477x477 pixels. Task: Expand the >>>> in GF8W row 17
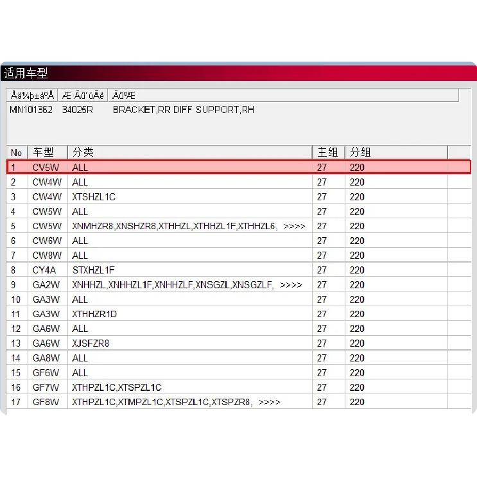pyautogui.click(x=269, y=402)
